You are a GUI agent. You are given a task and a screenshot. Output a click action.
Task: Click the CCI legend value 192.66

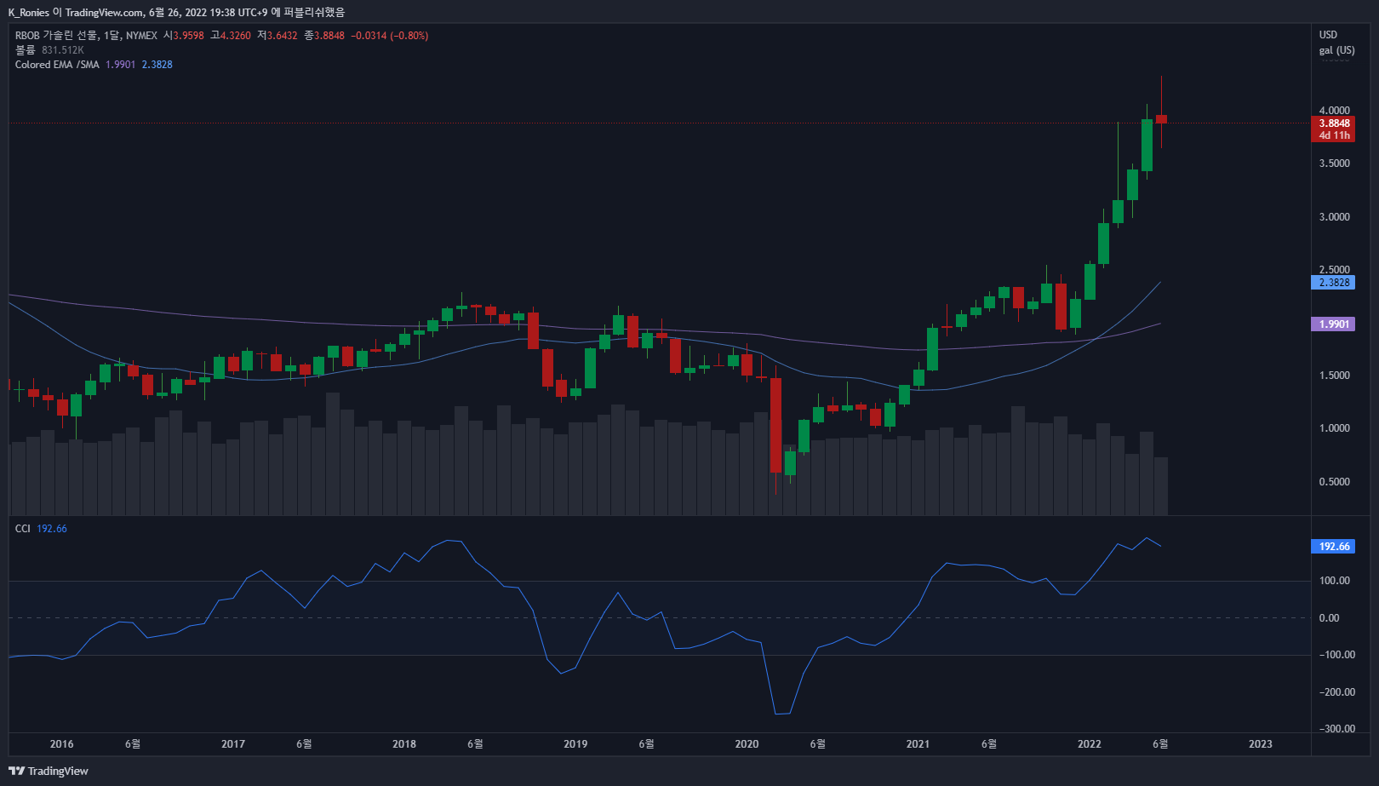tap(52, 529)
